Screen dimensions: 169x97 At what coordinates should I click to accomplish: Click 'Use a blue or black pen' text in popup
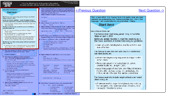[x=100, y=31]
